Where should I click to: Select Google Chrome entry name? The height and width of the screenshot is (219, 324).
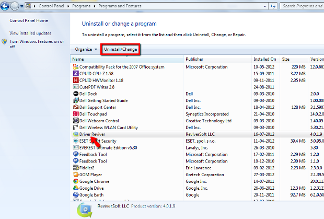[x=95, y=181]
